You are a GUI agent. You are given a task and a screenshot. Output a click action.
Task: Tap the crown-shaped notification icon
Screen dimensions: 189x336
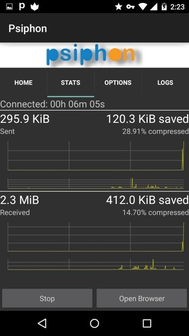[x=35, y=7]
